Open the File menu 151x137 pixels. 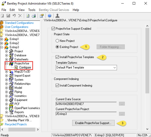4,10
